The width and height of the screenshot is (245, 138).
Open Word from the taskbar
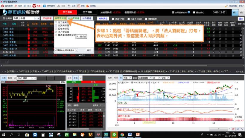pos(130,135)
